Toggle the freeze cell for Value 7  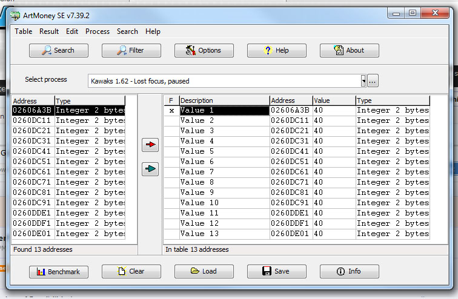(171, 172)
